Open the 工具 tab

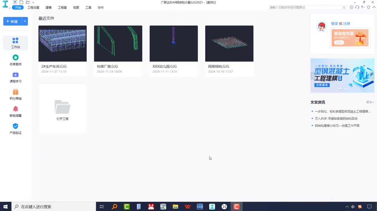pyautogui.click(x=88, y=7)
